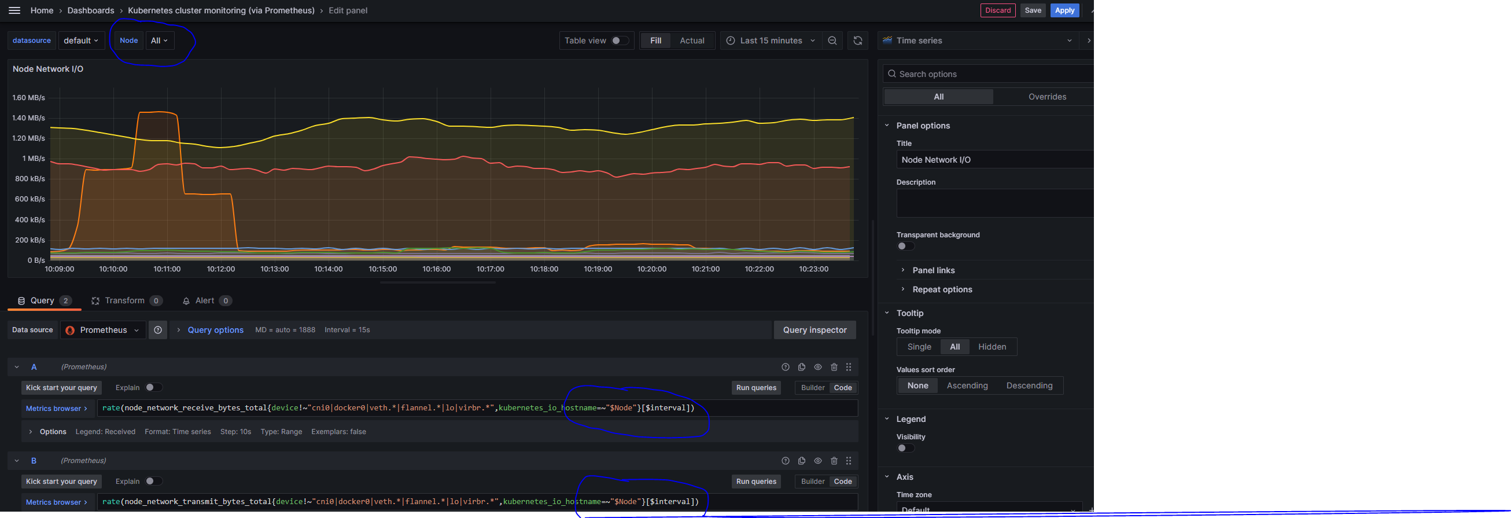
Task: Refresh the dashboard panel
Action: pyautogui.click(x=857, y=41)
